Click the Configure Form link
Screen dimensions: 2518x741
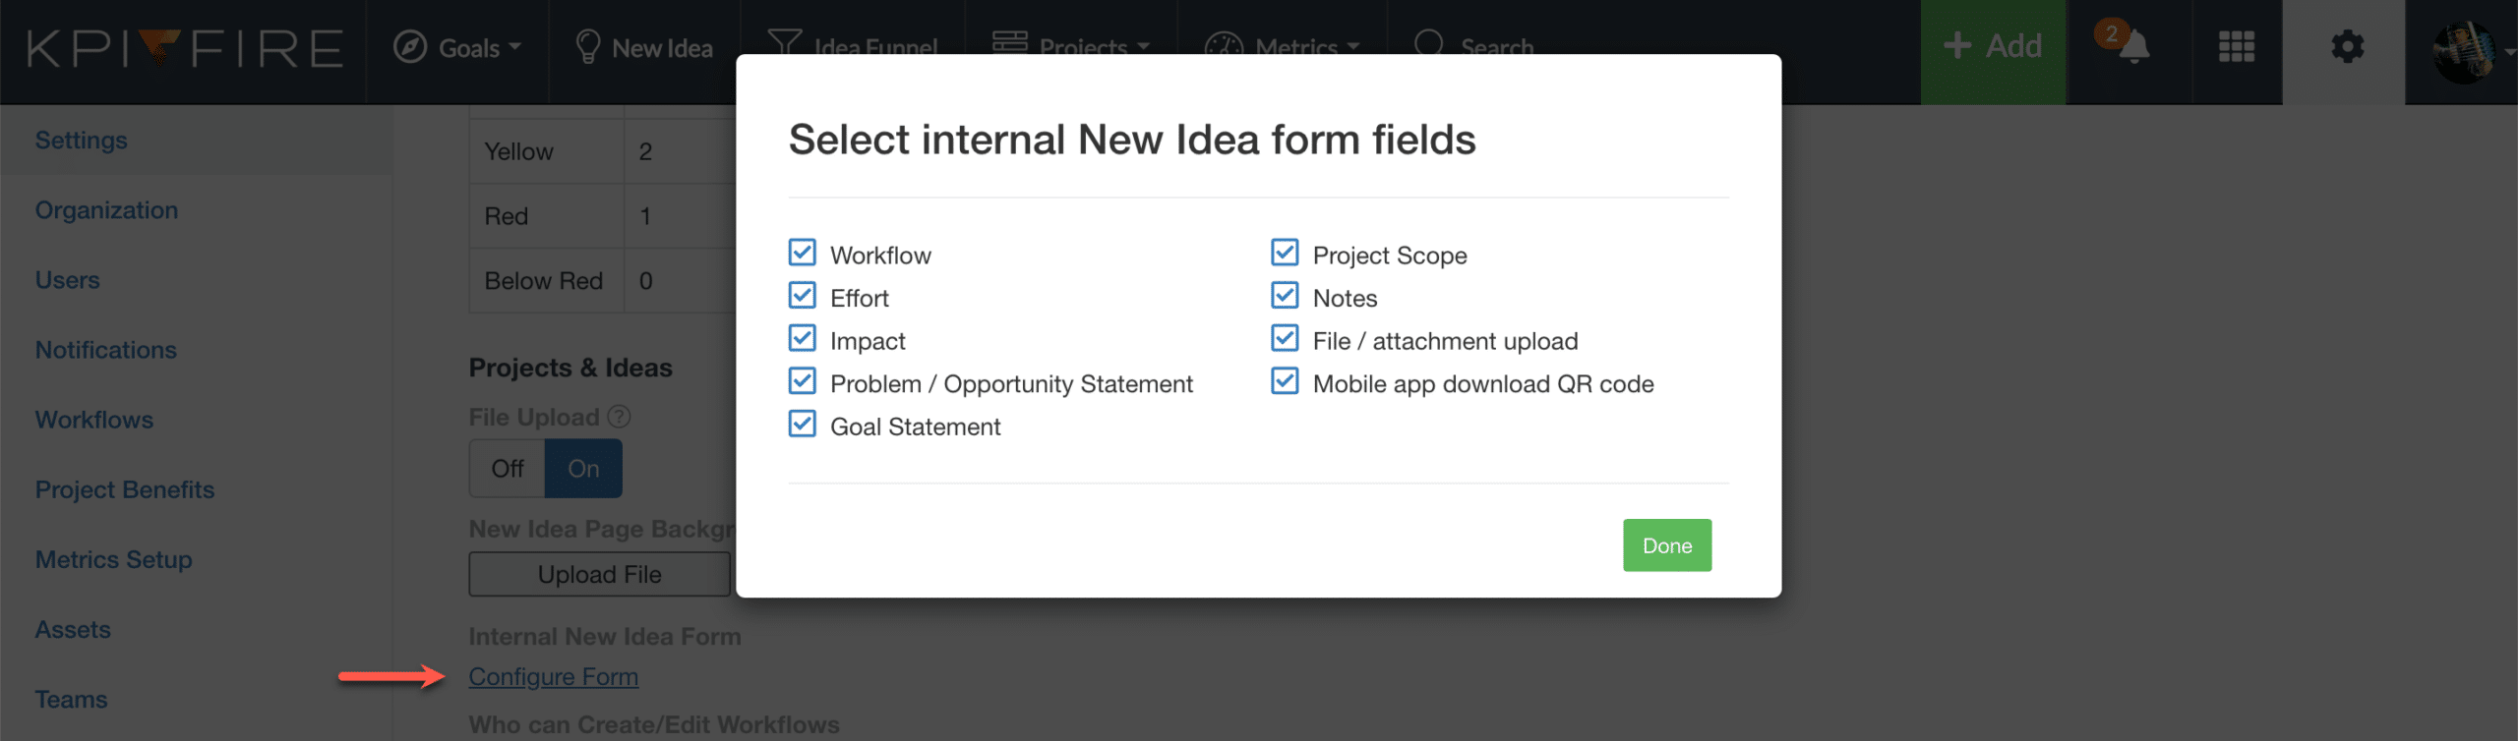click(554, 676)
